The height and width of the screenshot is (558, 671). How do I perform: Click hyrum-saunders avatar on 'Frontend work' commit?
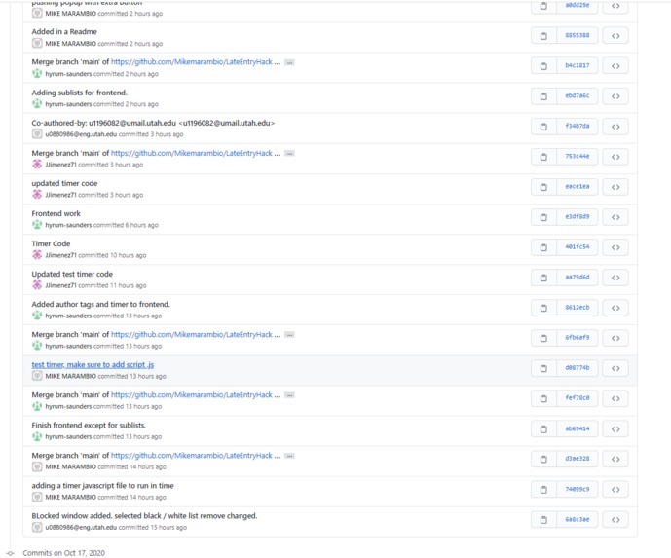pos(37,225)
